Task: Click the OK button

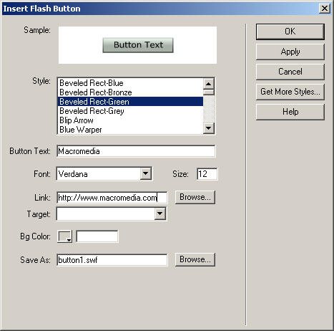Action: pos(290,32)
